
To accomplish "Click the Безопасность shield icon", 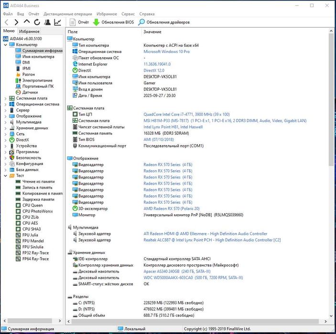I will click(x=12, y=157).
